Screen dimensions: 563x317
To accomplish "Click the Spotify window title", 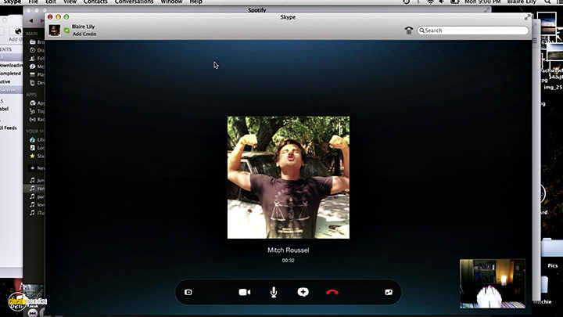I will tap(257, 9).
